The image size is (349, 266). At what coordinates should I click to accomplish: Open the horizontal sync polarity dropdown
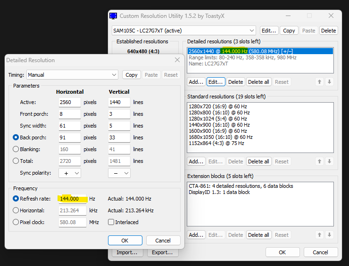click(70, 173)
